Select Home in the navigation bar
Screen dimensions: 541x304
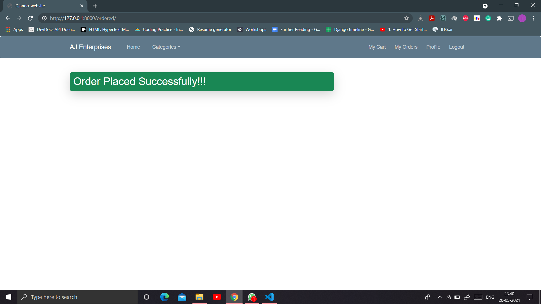pyautogui.click(x=133, y=47)
